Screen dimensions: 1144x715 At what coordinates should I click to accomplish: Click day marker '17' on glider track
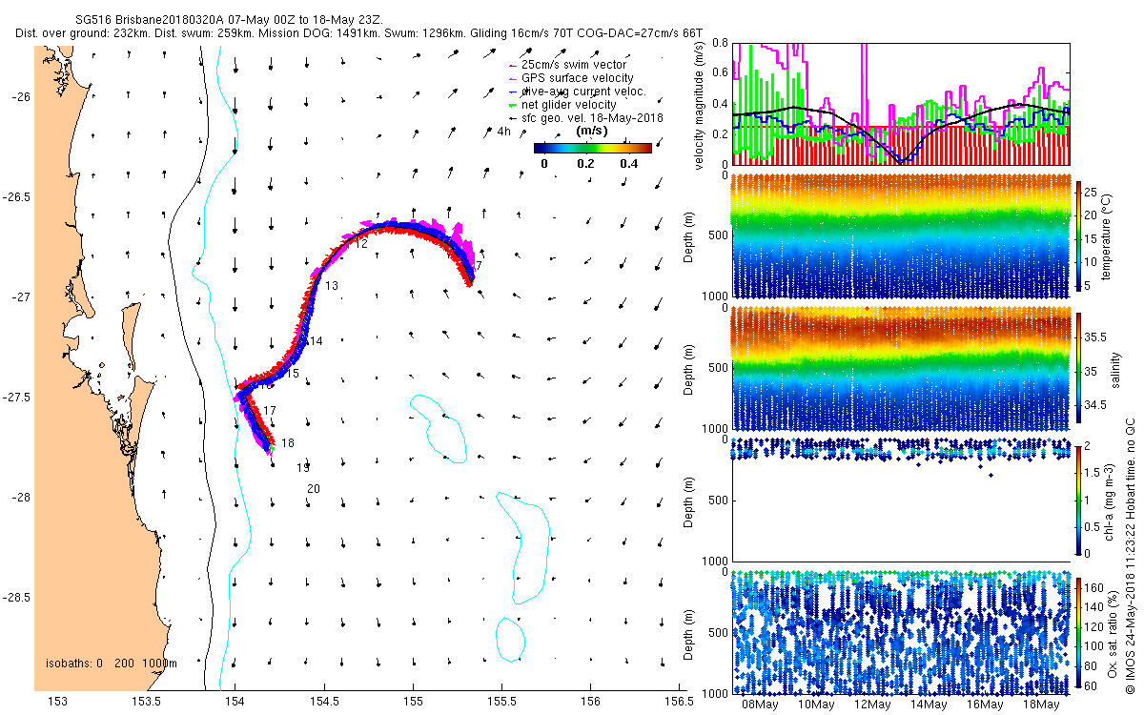(x=270, y=411)
